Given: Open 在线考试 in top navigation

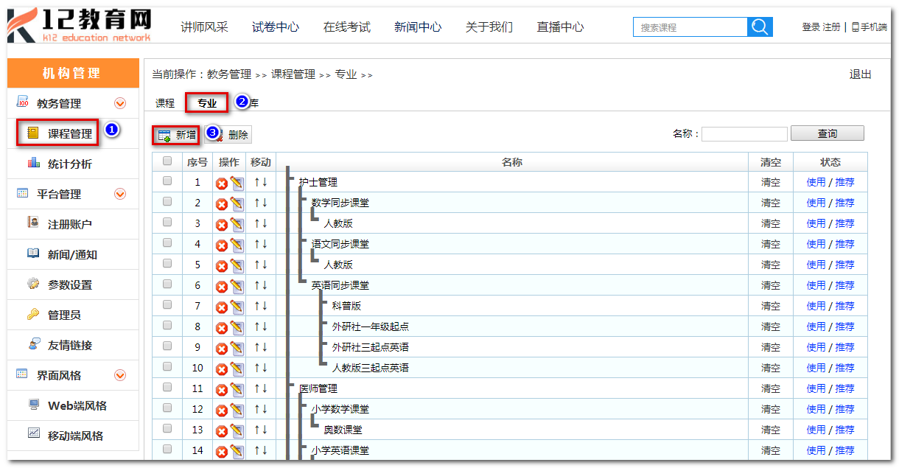Looking at the screenshot, I should click(x=346, y=27).
